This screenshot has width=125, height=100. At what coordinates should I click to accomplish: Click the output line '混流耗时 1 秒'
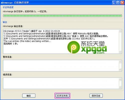11,44
